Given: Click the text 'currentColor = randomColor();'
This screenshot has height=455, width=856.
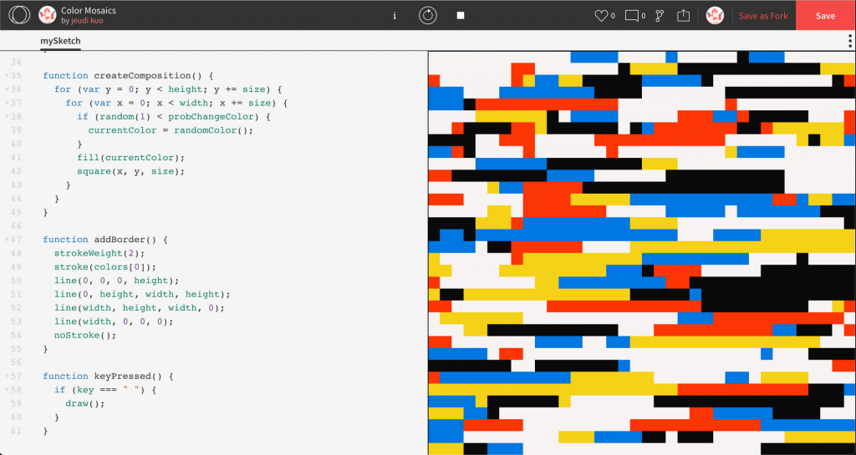Looking at the screenshot, I should click(171, 130).
